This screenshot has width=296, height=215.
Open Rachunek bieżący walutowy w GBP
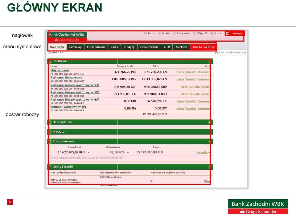click(75, 85)
